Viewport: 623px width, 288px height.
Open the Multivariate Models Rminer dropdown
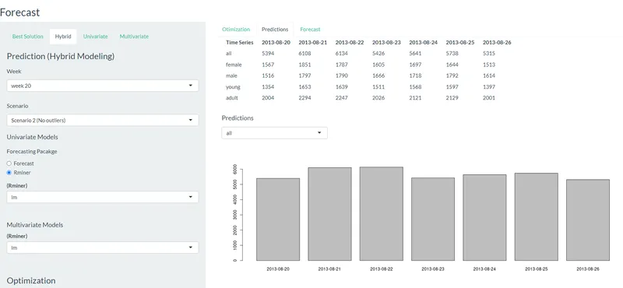tap(103, 248)
